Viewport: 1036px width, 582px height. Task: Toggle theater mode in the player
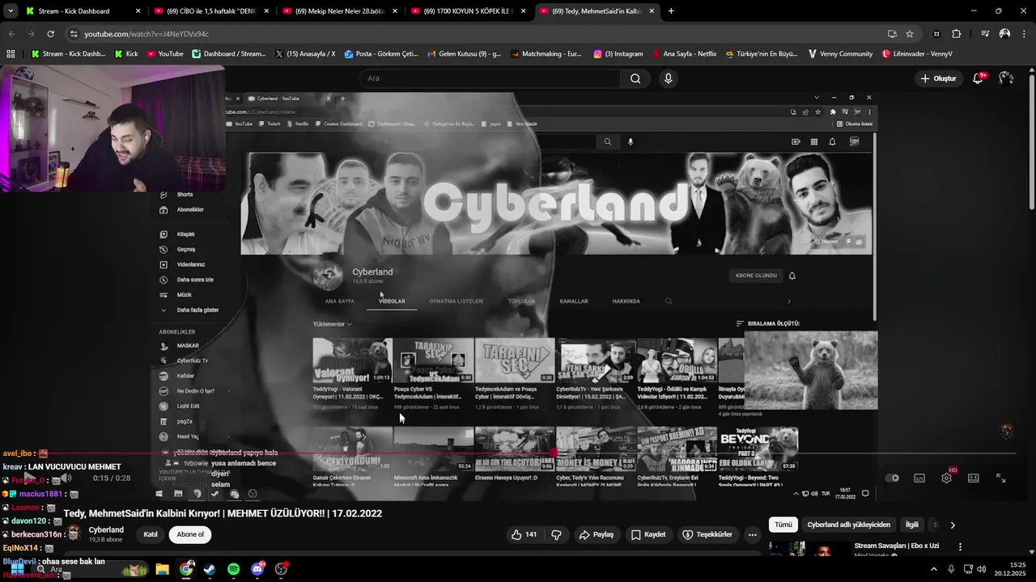974,478
